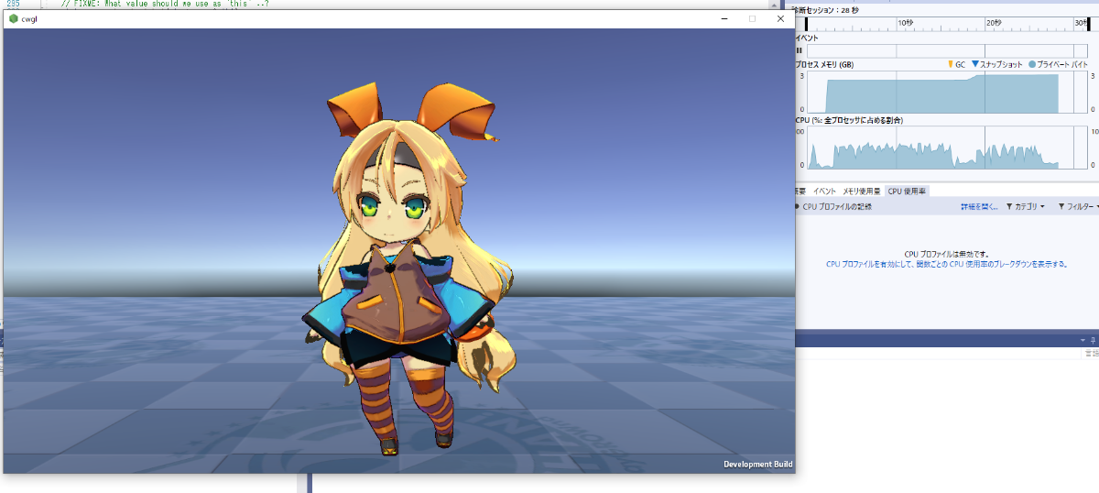Minimize the cwgl window
Viewport: 1099px width, 493px height.
724,18
